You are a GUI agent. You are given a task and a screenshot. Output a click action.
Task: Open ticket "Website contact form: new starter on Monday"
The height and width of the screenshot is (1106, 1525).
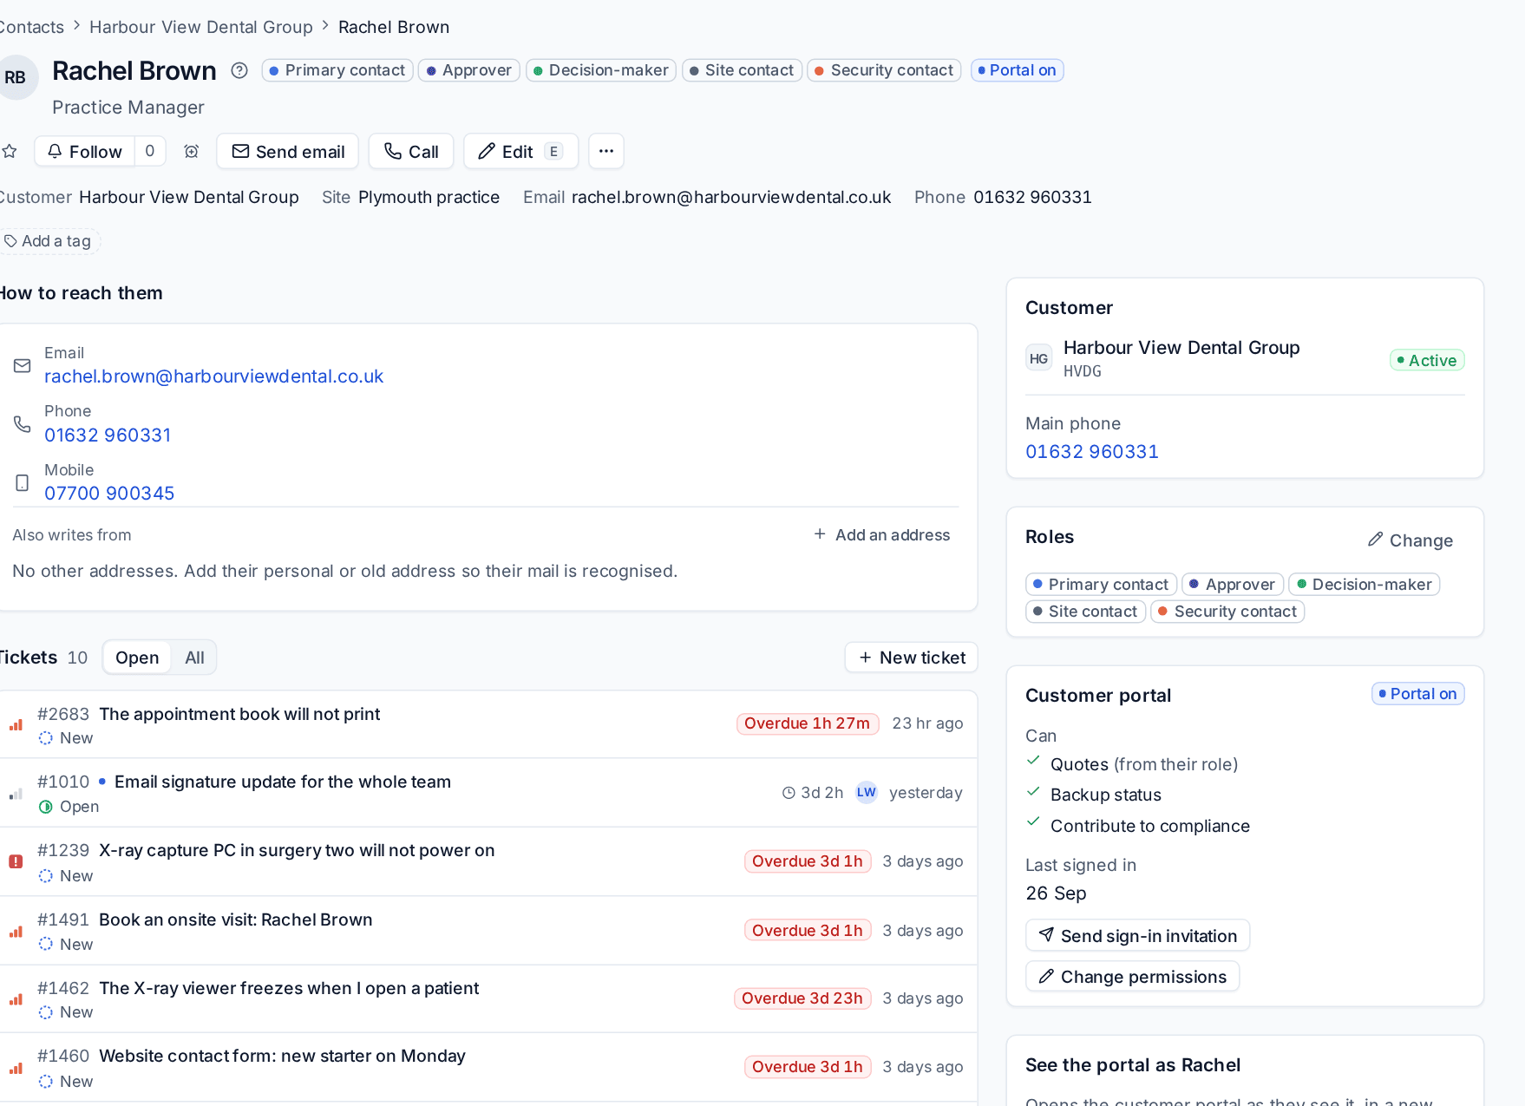(282, 1056)
